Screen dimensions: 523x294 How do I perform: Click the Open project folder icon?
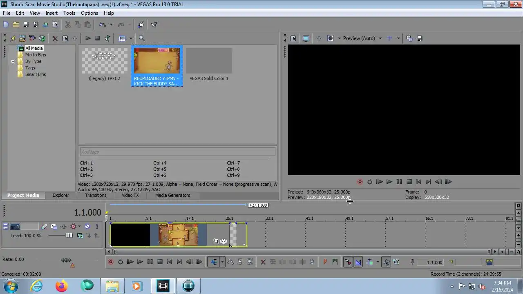click(x=16, y=24)
